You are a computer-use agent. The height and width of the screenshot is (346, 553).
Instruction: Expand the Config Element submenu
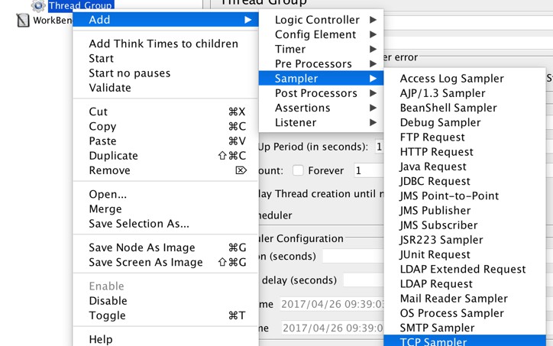[x=315, y=34]
